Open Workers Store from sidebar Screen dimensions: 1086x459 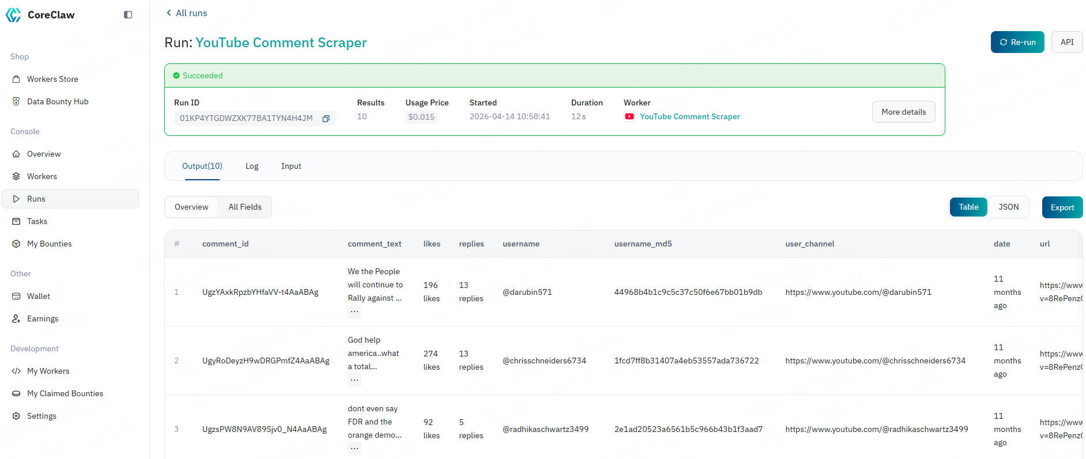52,79
